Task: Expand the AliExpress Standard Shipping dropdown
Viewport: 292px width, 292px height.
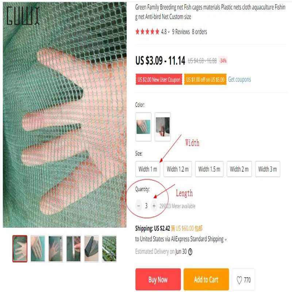Action: pos(226,240)
